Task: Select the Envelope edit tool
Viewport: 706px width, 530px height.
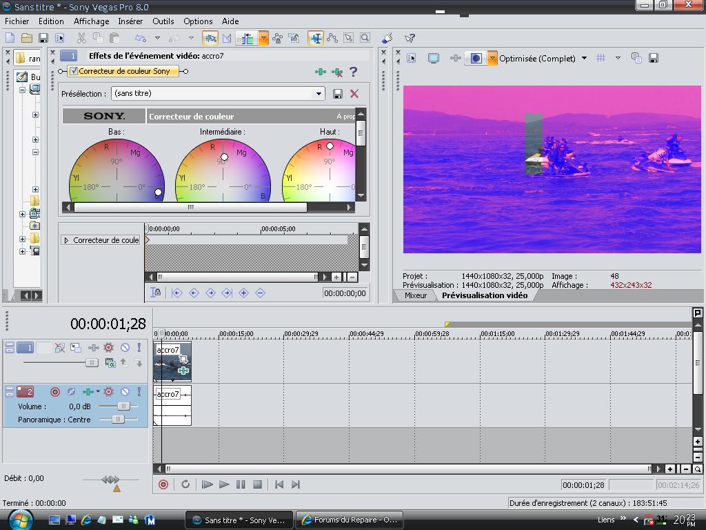Action: pyautogui.click(x=332, y=39)
